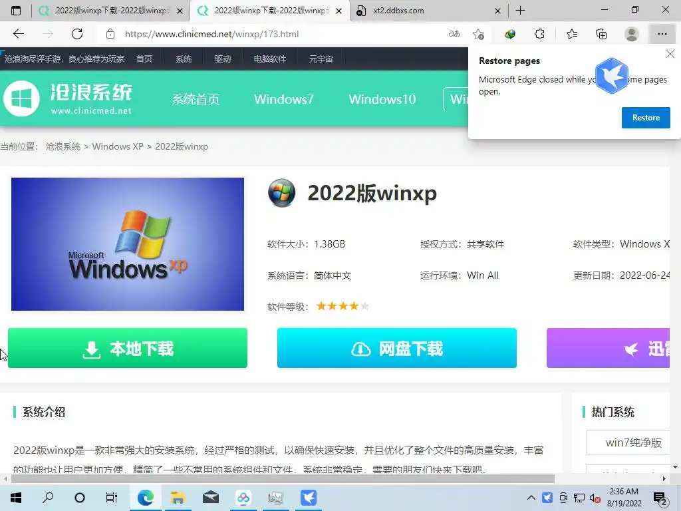The width and height of the screenshot is (681, 511).
Task: Click 网盘下载 blue download button
Action: point(397,348)
